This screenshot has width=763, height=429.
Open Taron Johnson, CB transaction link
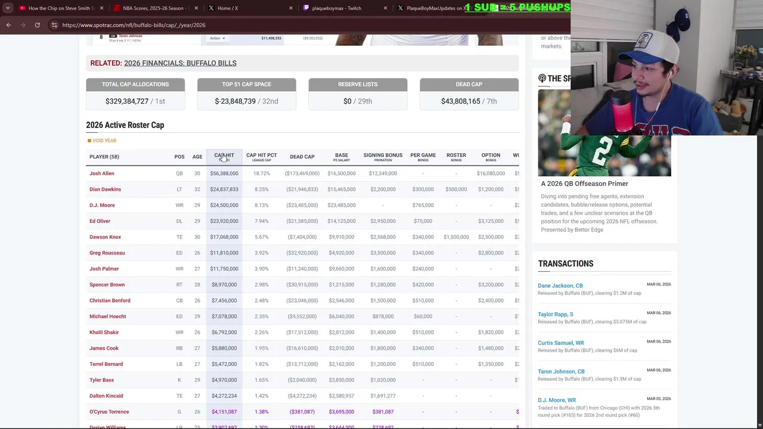[x=561, y=372]
